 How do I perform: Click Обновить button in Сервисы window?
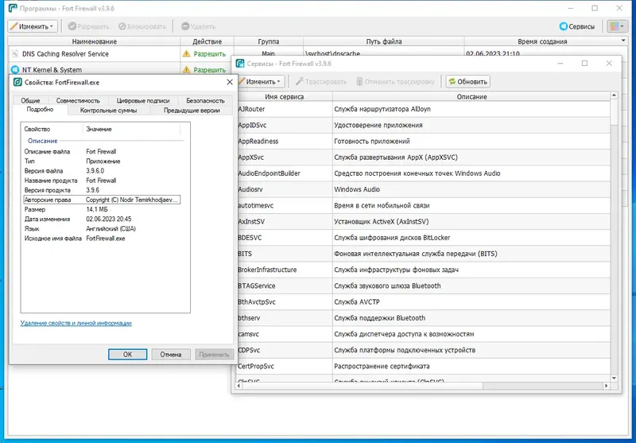(468, 82)
